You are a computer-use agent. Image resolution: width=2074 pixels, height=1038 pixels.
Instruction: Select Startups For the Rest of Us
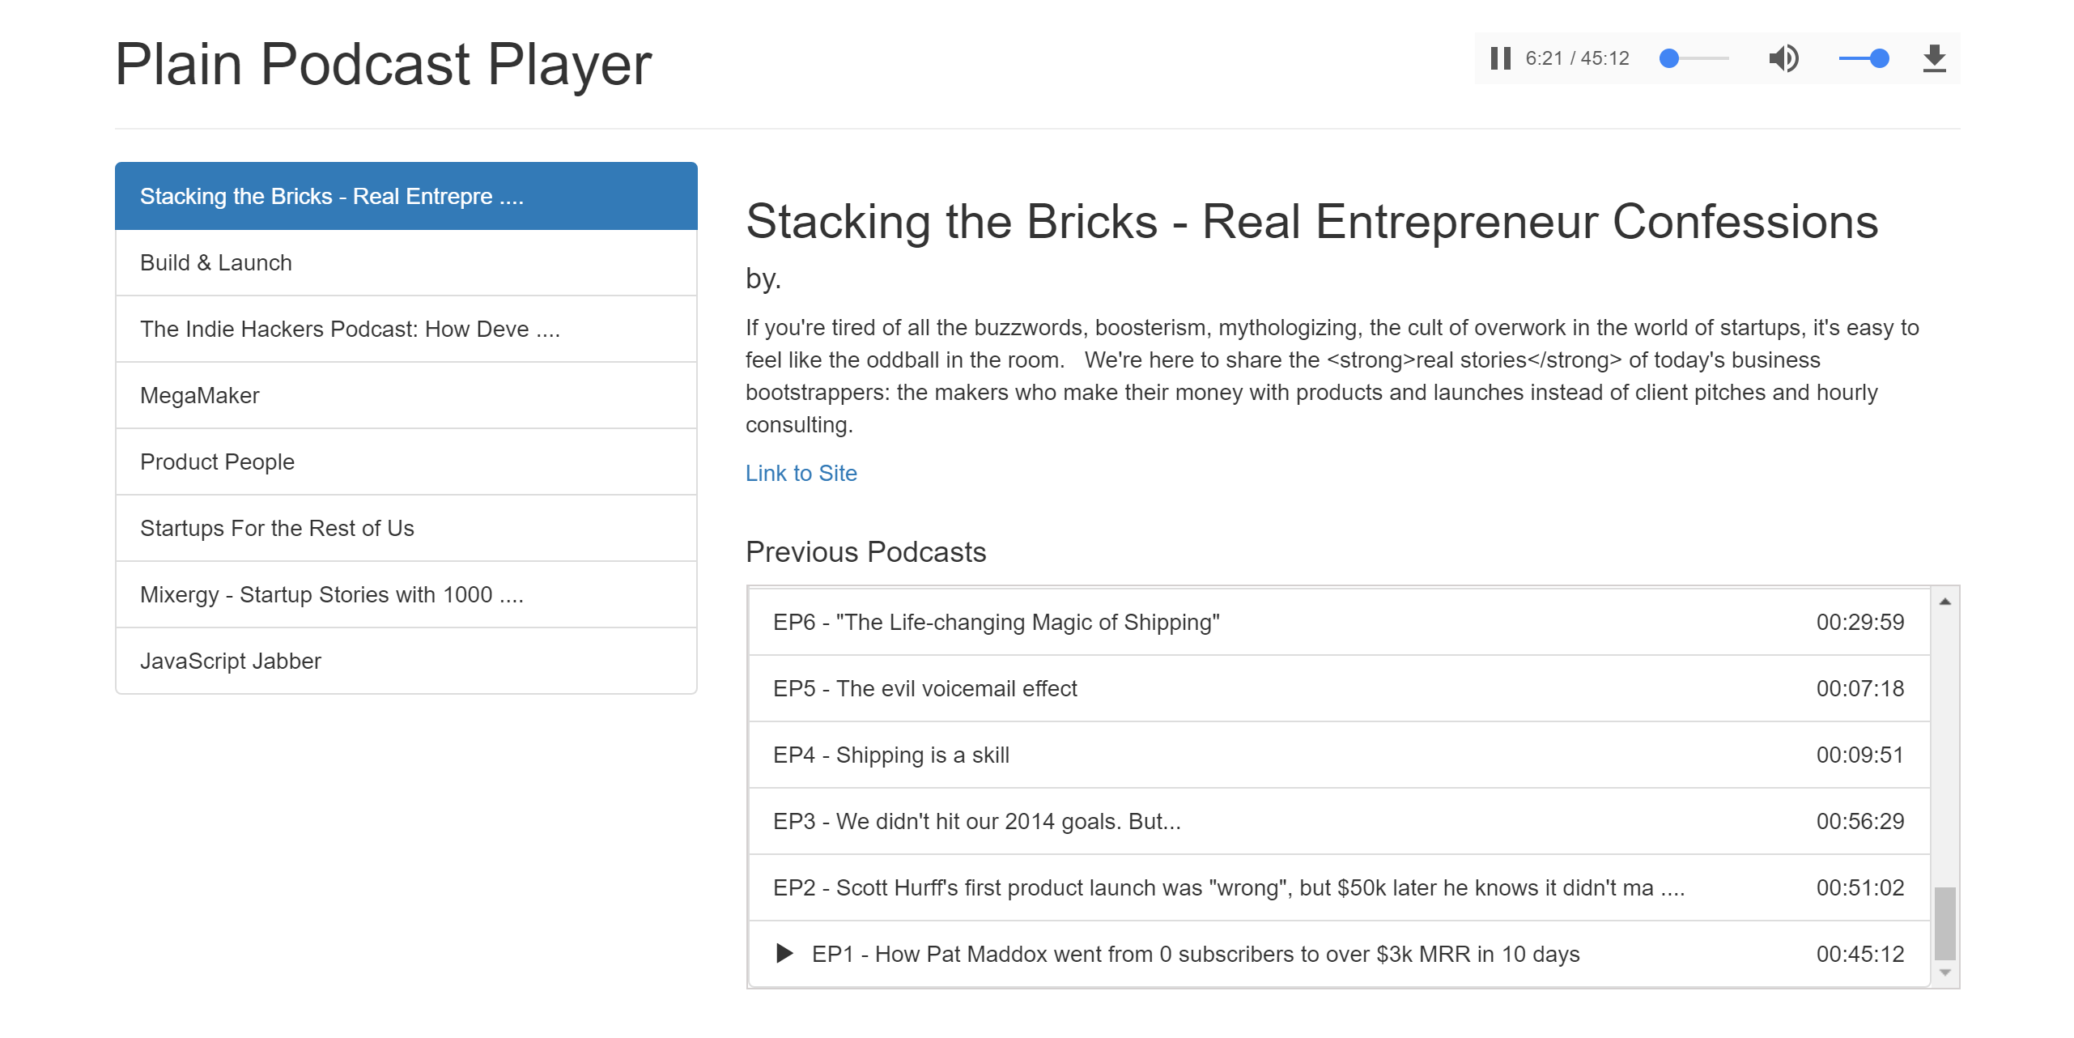pyautogui.click(x=406, y=528)
